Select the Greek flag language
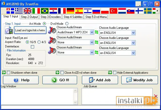161x110 pixels. pos(19,11)
